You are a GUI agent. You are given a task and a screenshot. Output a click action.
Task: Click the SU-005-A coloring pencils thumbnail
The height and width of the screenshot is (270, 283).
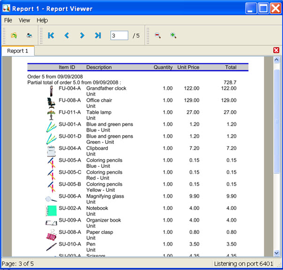(52, 163)
